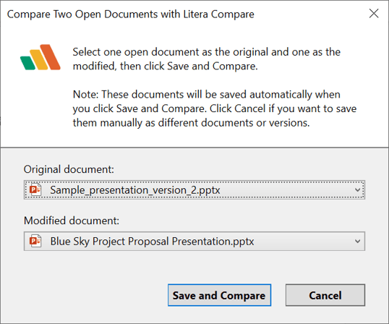Click the PowerPoint icon beside Blue Sky Project Proposal
Viewport: 389px width, 324px height.
(x=35, y=241)
